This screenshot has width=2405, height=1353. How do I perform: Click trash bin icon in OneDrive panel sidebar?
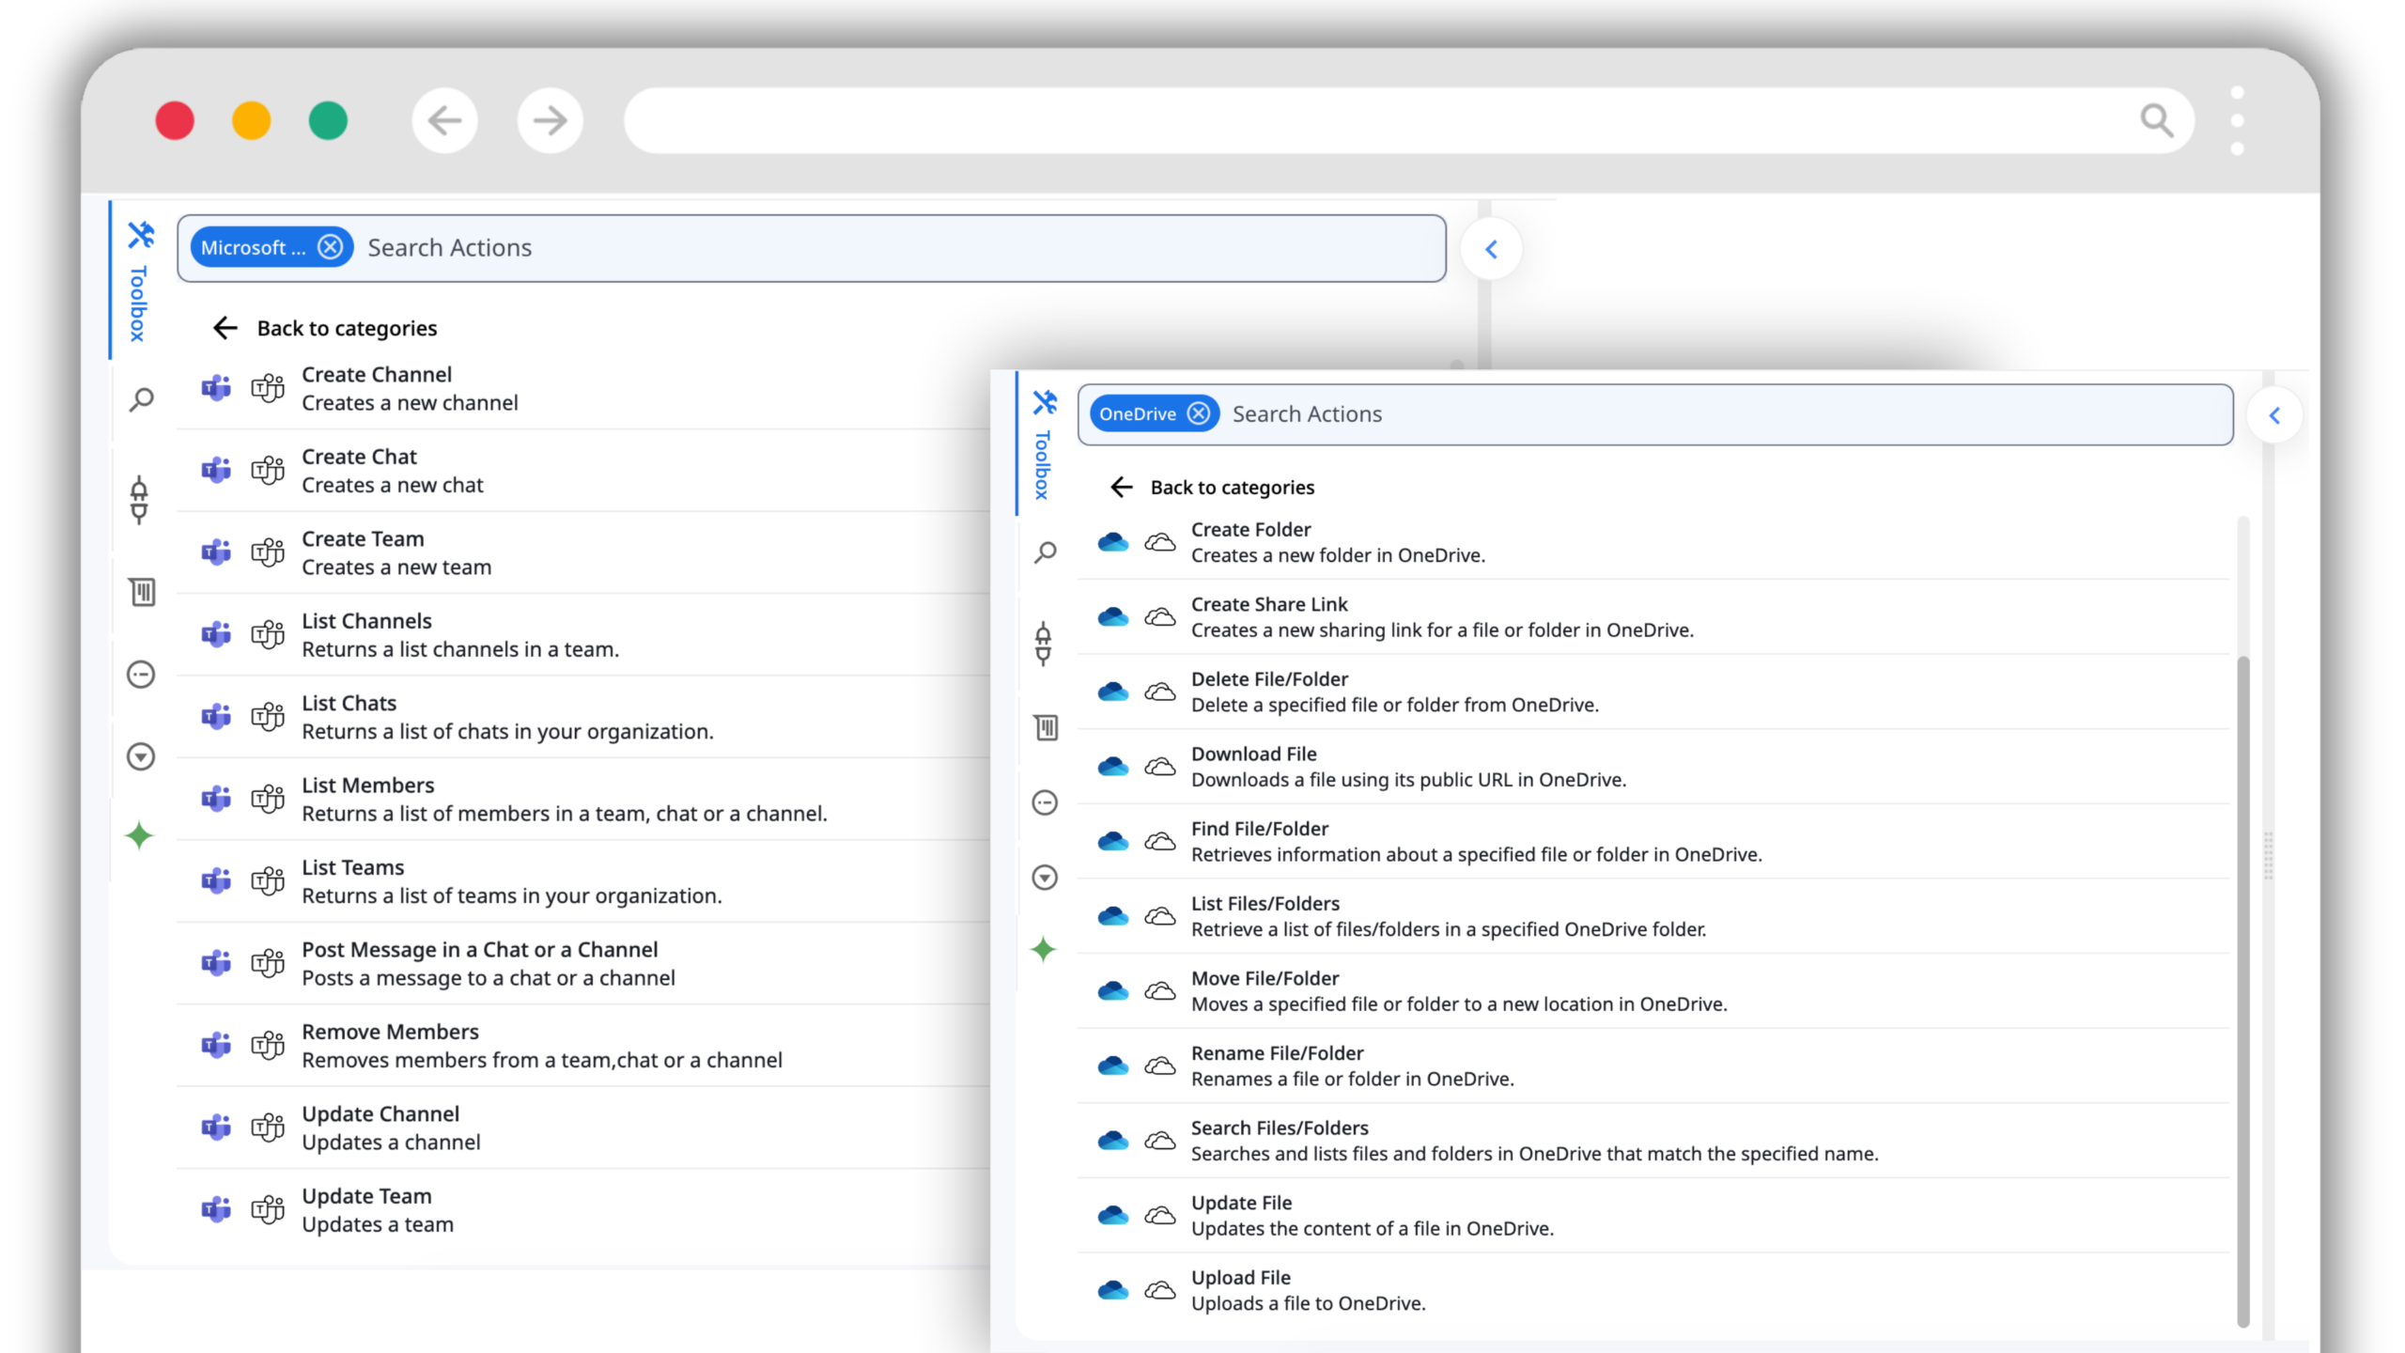(x=1046, y=727)
